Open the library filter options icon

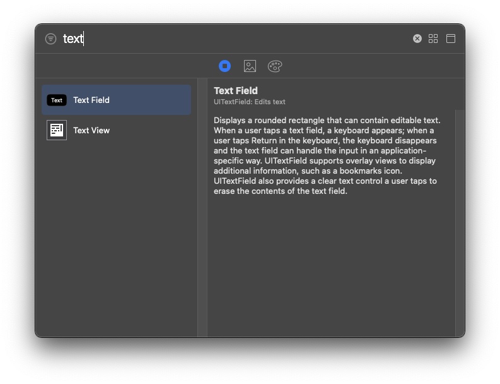[x=50, y=39]
